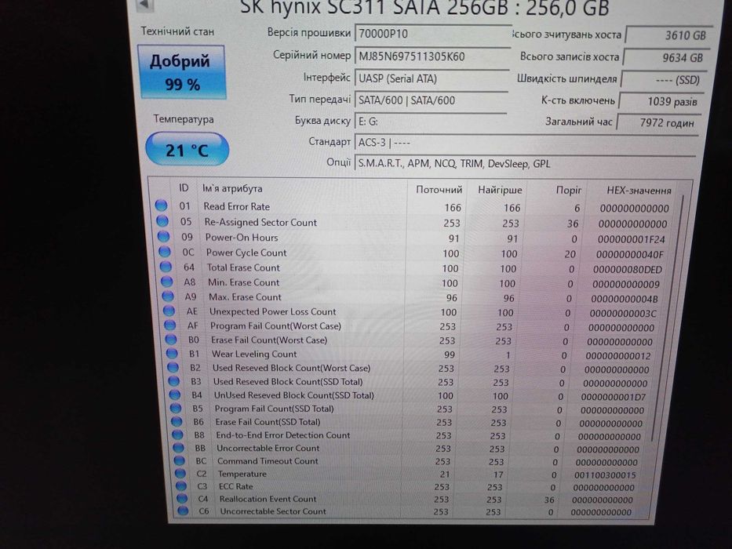
Task: Click status icon for Used Reseved Block Count(Worst Case)
Action: (x=173, y=367)
